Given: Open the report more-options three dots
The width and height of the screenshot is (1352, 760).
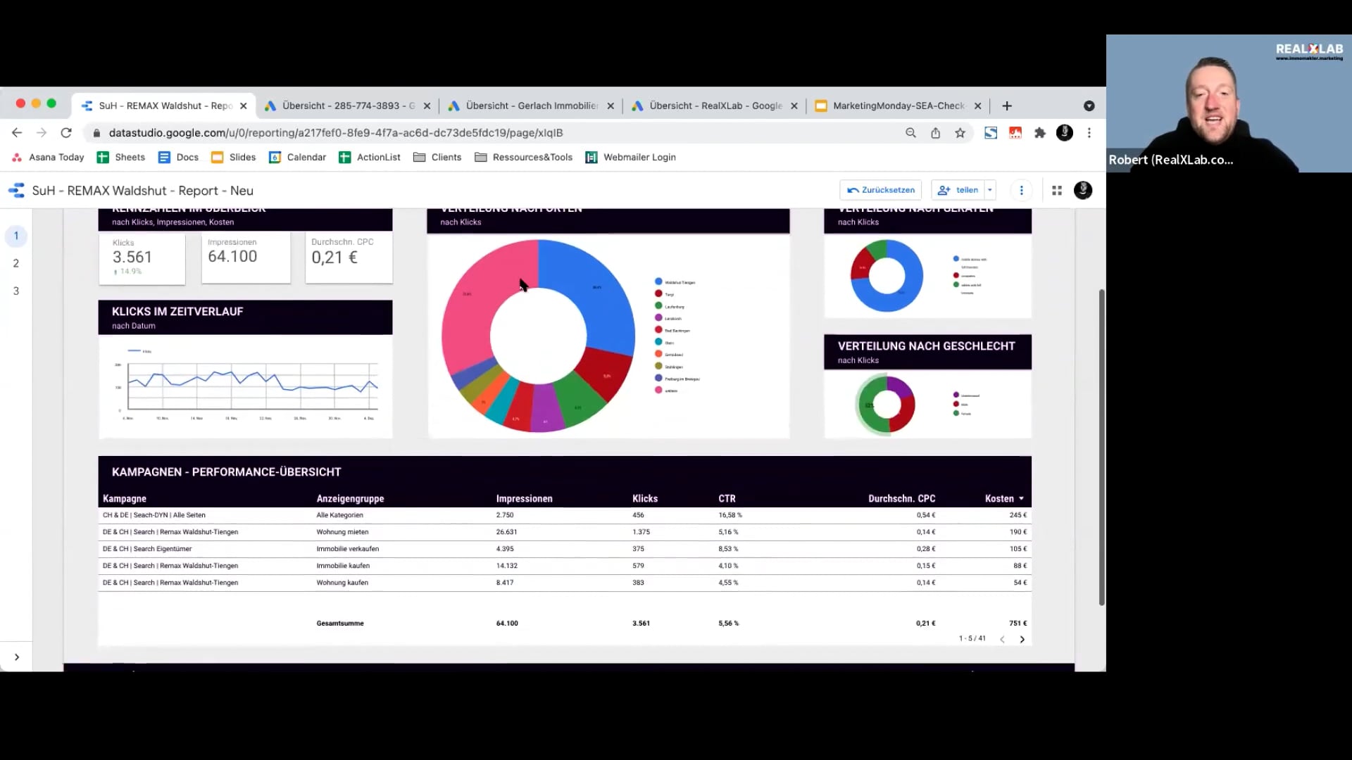Looking at the screenshot, I should (1022, 190).
